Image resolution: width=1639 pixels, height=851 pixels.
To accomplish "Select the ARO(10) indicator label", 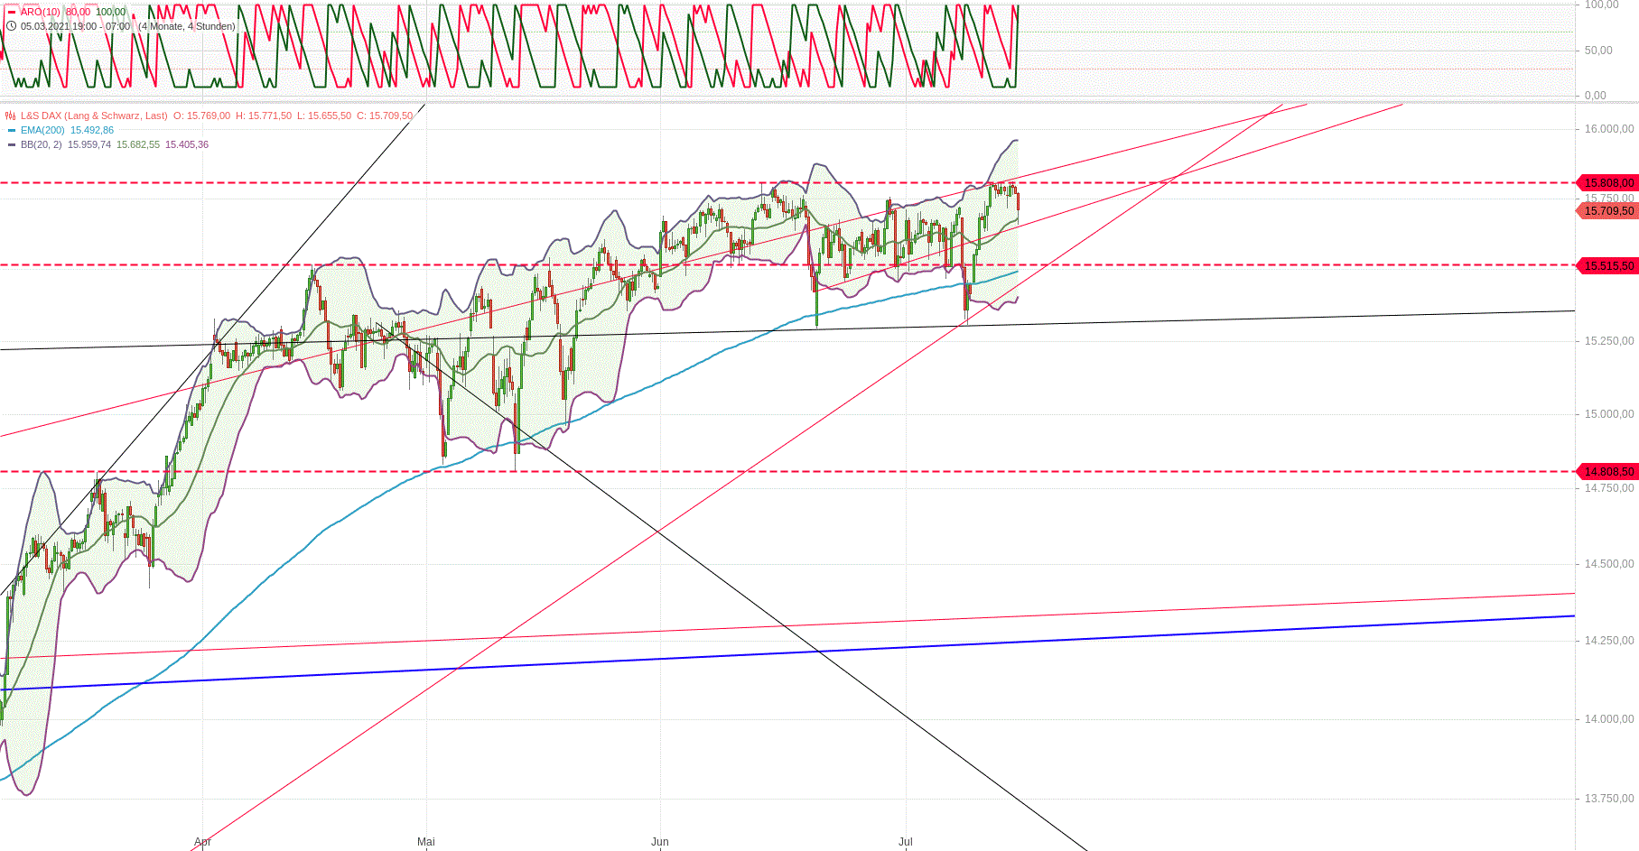I will tap(41, 12).
